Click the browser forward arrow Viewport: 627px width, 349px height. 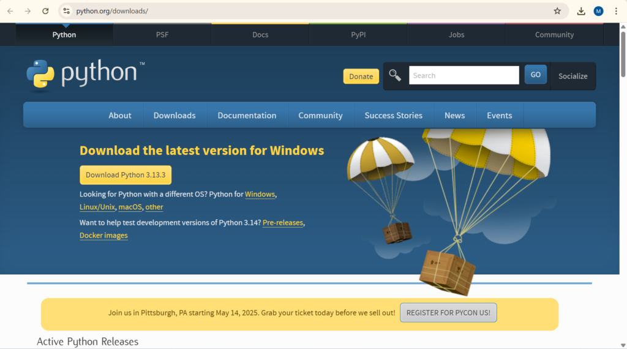click(x=28, y=11)
